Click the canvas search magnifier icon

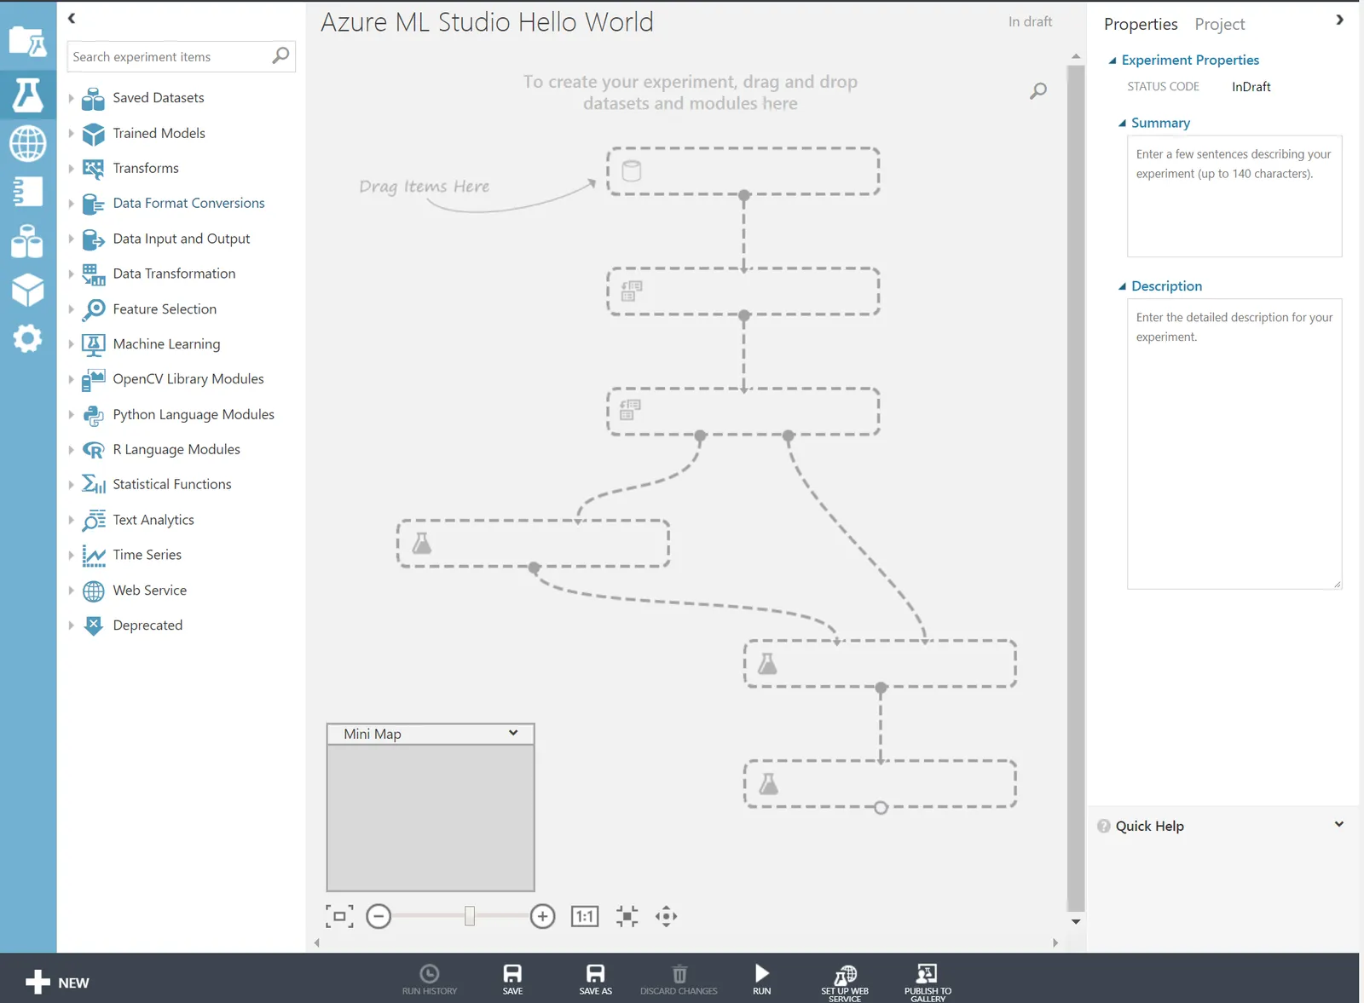point(1038,90)
